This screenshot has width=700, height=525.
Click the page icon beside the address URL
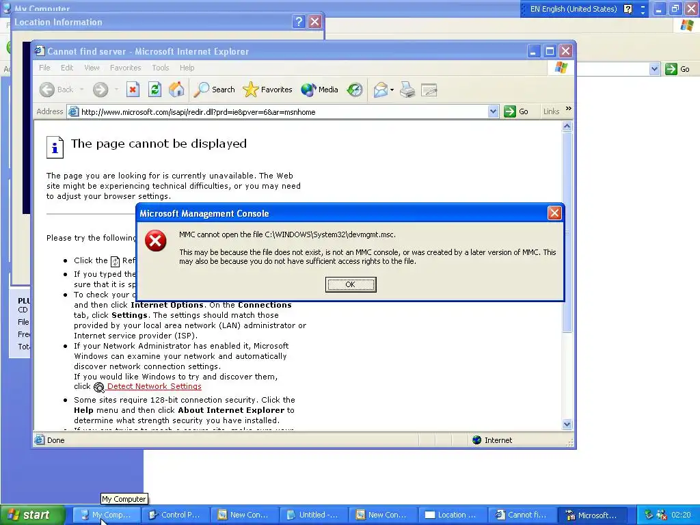click(73, 112)
